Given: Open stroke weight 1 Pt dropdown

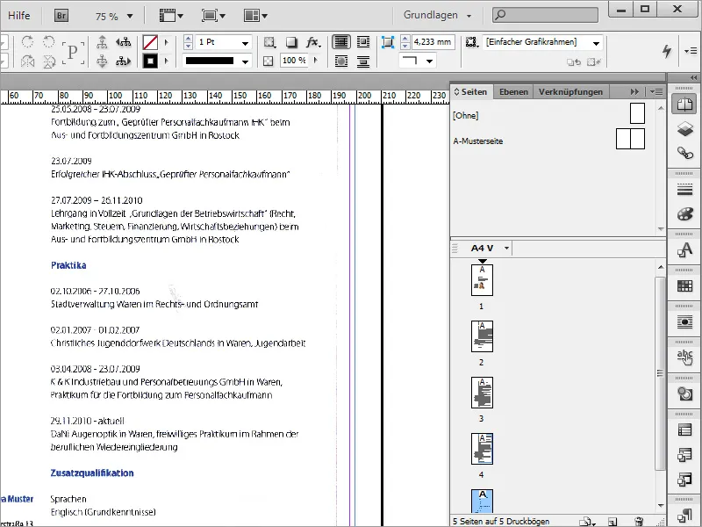Looking at the screenshot, I should pyautogui.click(x=245, y=43).
